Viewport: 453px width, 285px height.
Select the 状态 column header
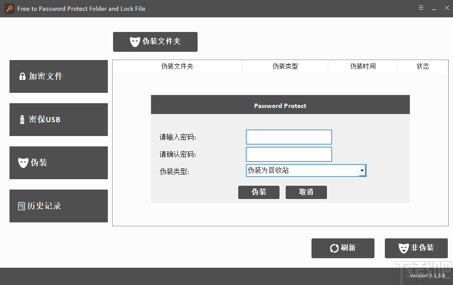(423, 66)
